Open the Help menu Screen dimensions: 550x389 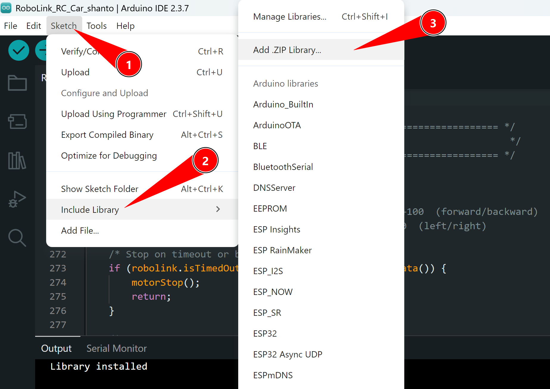(x=125, y=26)
